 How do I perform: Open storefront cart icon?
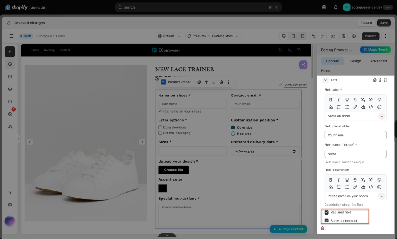299,50
